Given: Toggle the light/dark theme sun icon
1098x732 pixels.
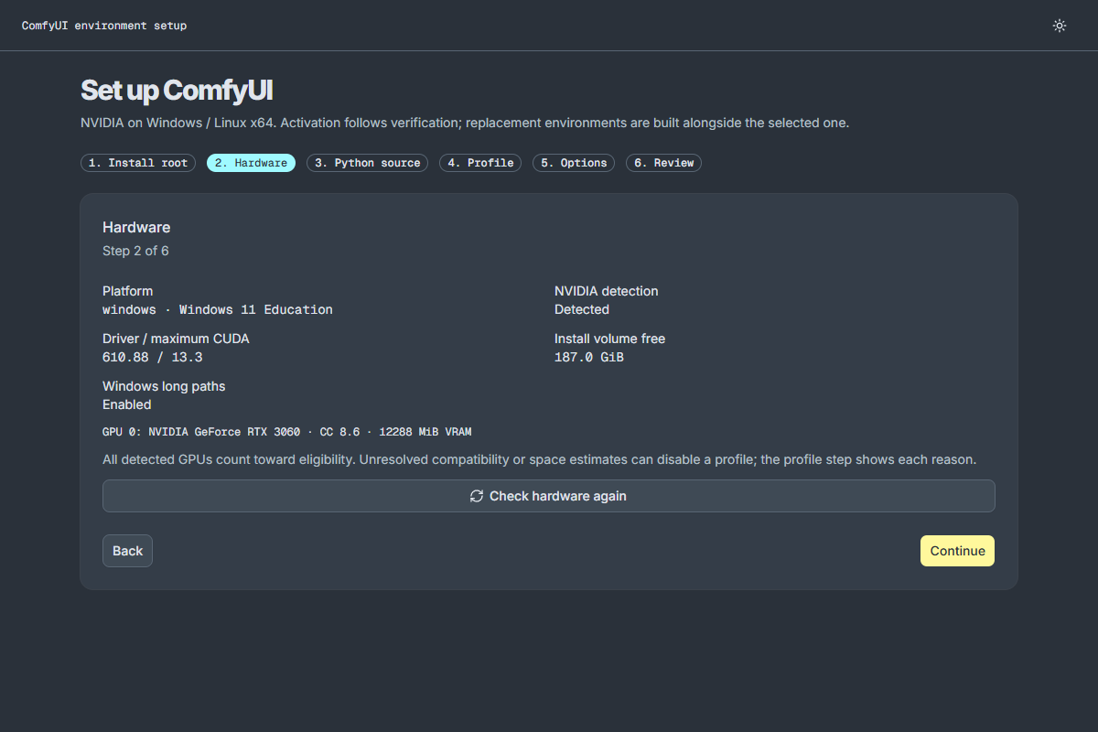Looking at the screenshot, I should [1060, 26].
